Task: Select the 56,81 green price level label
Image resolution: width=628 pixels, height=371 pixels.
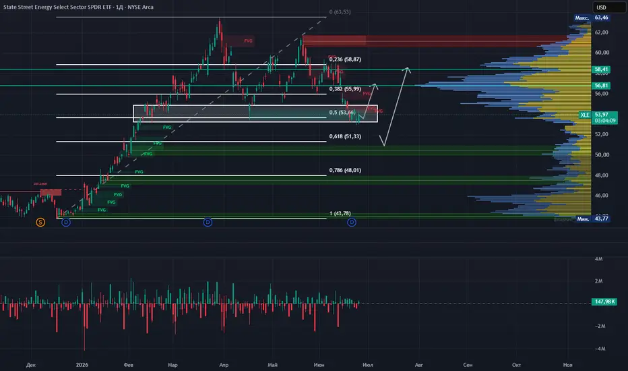Action: pyautogui.click(x=601, y=86)
